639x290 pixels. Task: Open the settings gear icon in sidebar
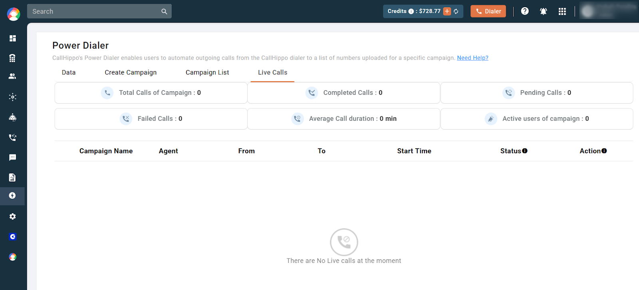click(x=13, y=216)
